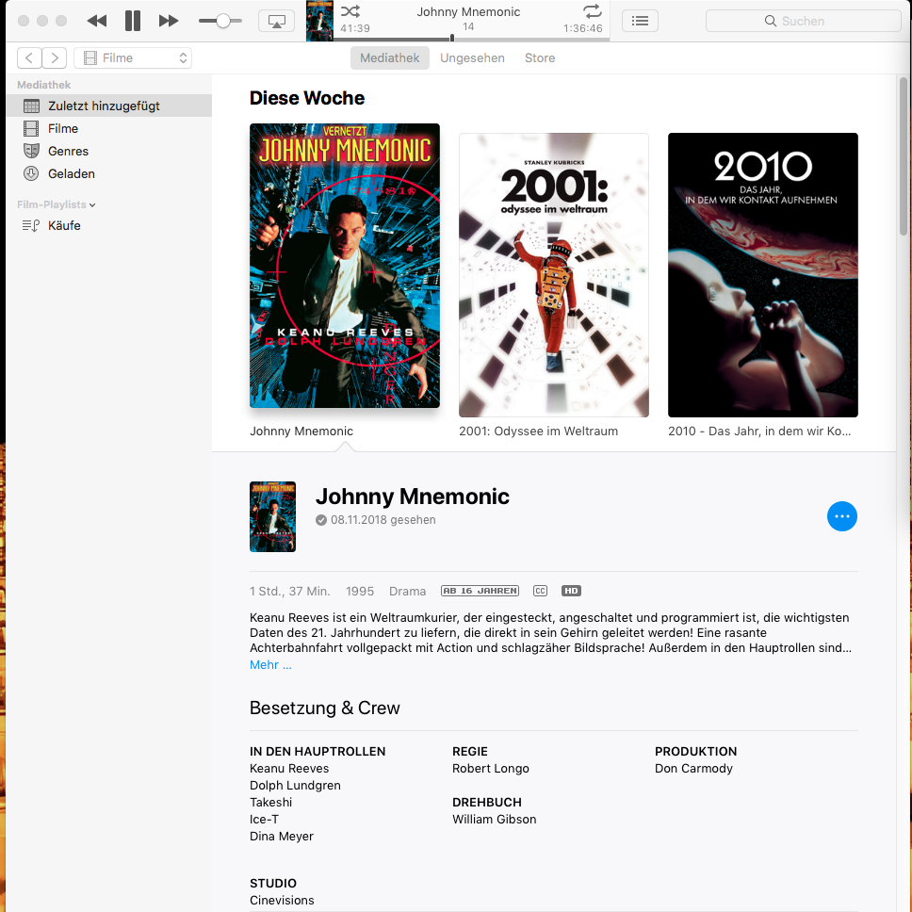
Task: Click the 2010 - Das Jahr title text
Action: (759, 431)
